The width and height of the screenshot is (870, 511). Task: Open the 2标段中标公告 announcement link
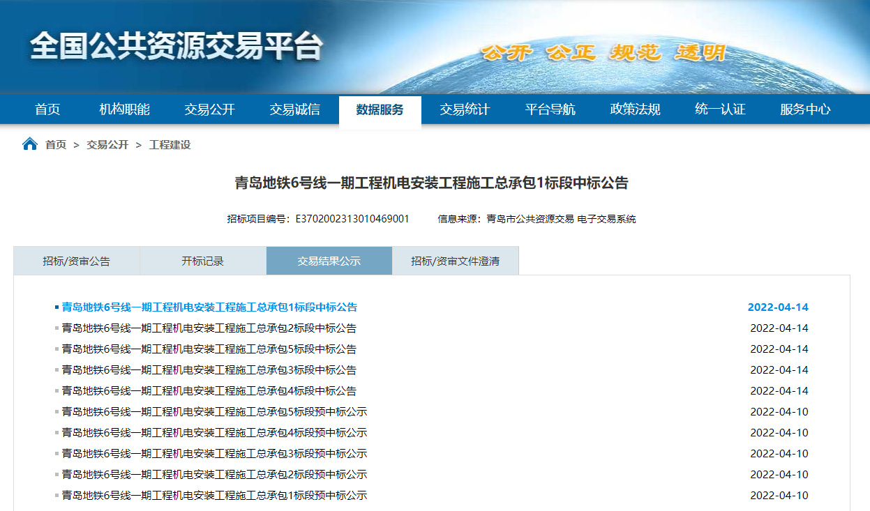[x=209, y=328]
